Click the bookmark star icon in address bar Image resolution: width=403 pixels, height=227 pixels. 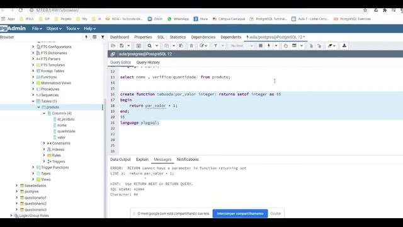coord(365,10)
